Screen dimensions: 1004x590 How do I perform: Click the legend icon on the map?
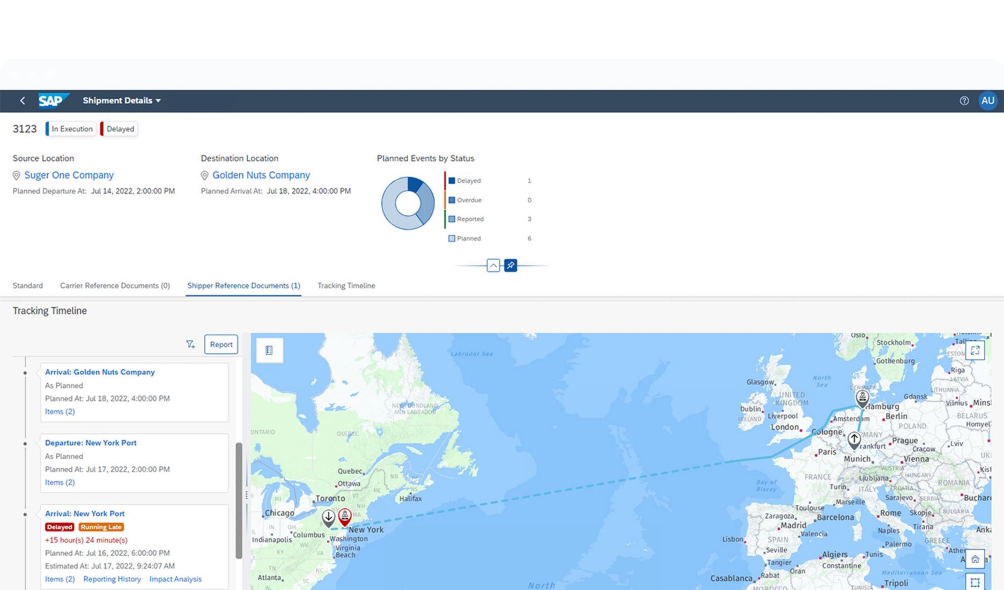coord(269,349)
